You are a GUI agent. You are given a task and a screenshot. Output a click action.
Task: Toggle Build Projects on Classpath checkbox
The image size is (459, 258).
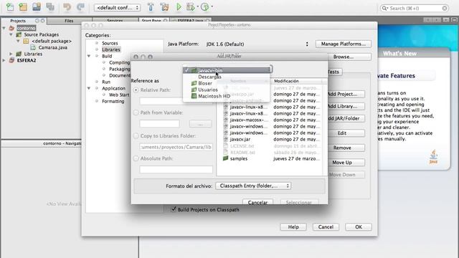coord(174,209)
